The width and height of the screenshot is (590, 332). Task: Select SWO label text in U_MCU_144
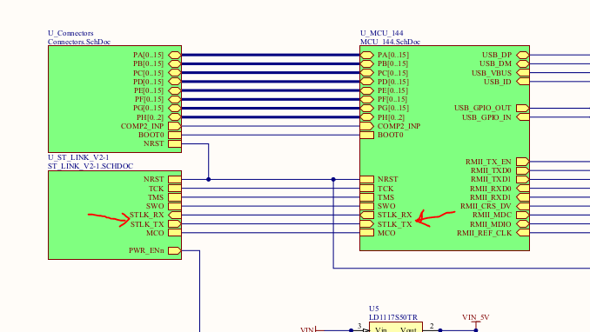click(x=386, y=206)
